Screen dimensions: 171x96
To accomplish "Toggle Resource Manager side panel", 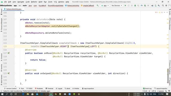I will 1,25.
